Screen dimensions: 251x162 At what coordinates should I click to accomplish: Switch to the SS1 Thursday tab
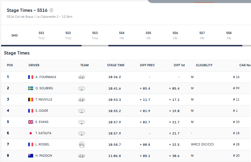pyautogui.click(x=41, y=35)
